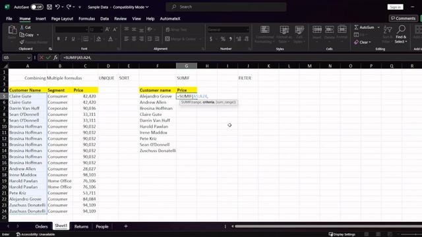
Task: Click the Decrease Decimal icon
Action: 246,39
